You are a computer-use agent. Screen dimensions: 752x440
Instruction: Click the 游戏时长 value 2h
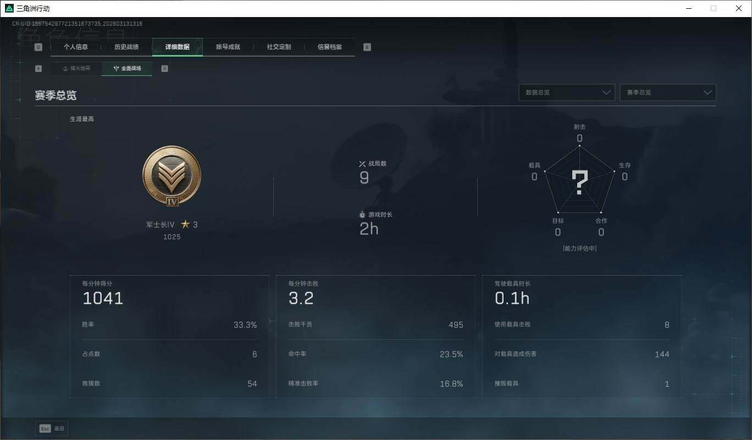point(369,229)
